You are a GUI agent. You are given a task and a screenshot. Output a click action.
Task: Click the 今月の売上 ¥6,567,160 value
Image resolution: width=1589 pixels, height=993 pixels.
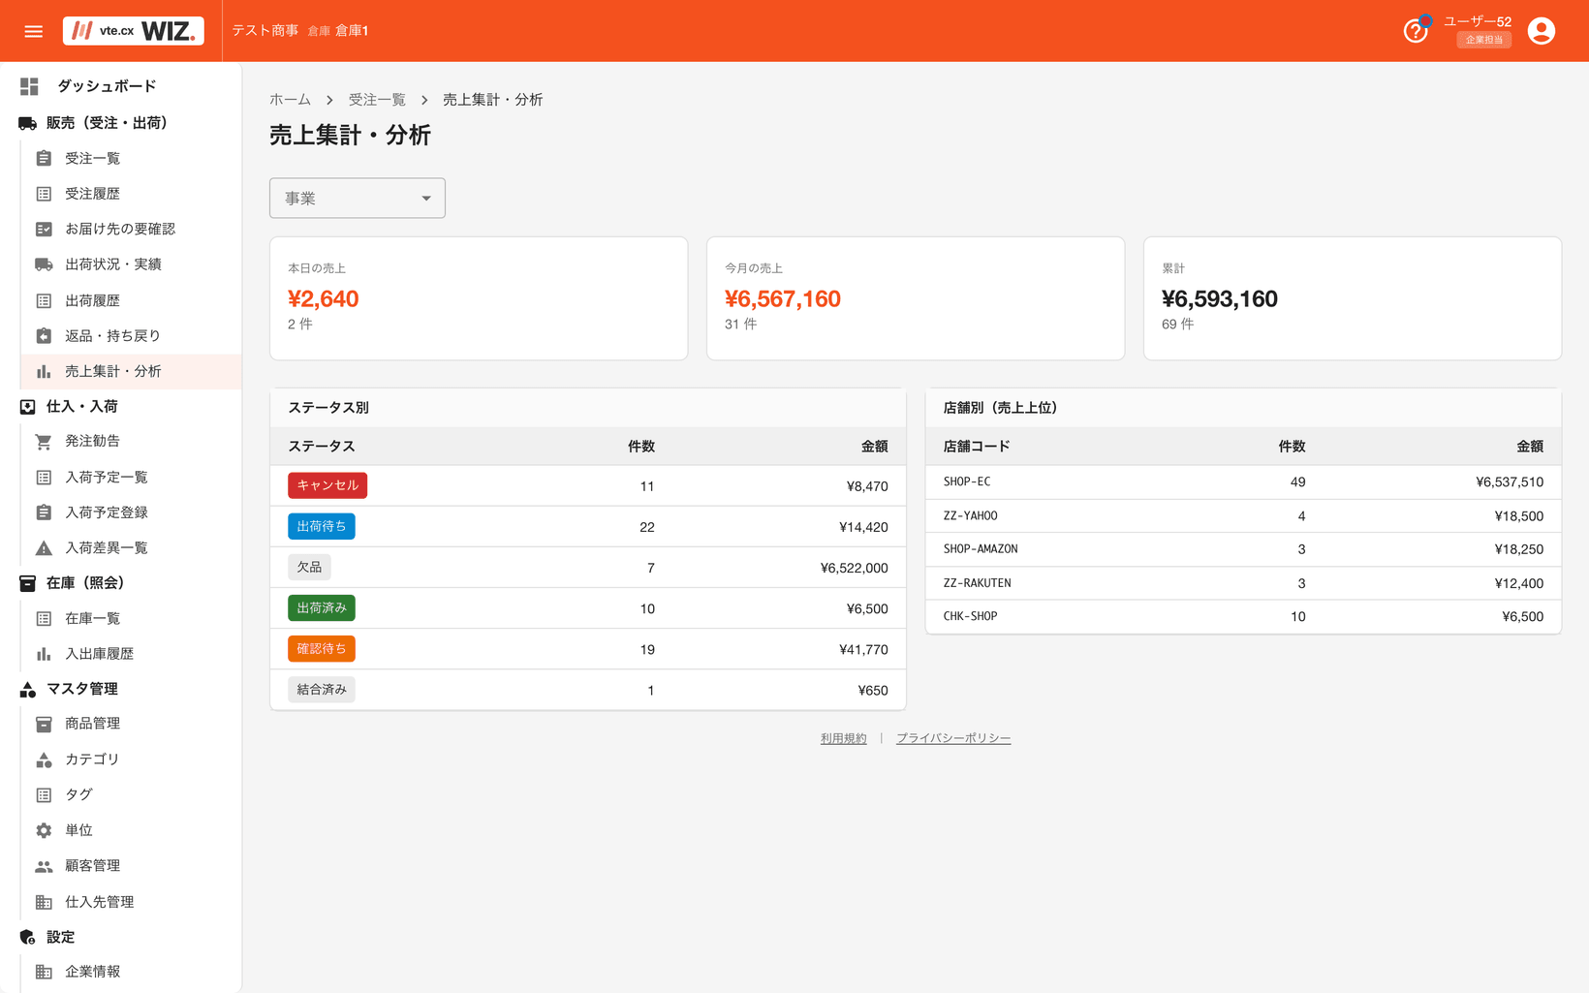[783, 299]
